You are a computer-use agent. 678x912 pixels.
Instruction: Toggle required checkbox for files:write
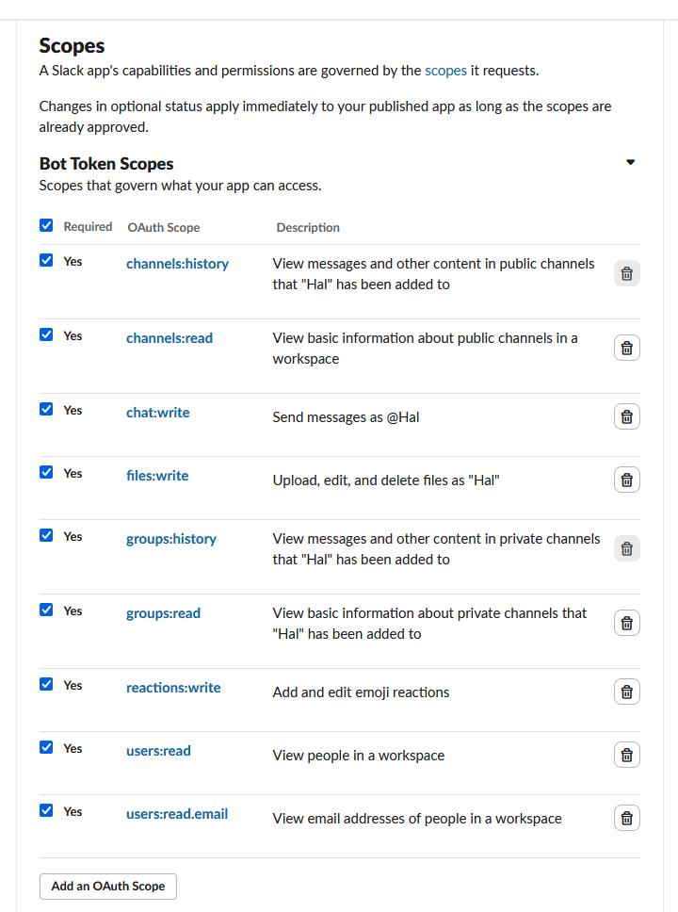46,472
